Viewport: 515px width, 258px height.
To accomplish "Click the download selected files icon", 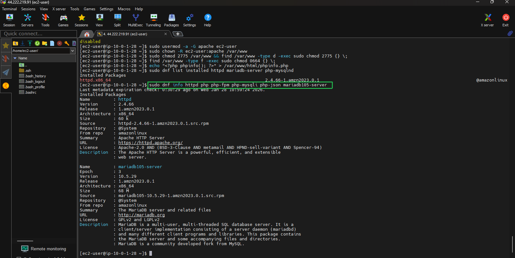I will [23, 43].
